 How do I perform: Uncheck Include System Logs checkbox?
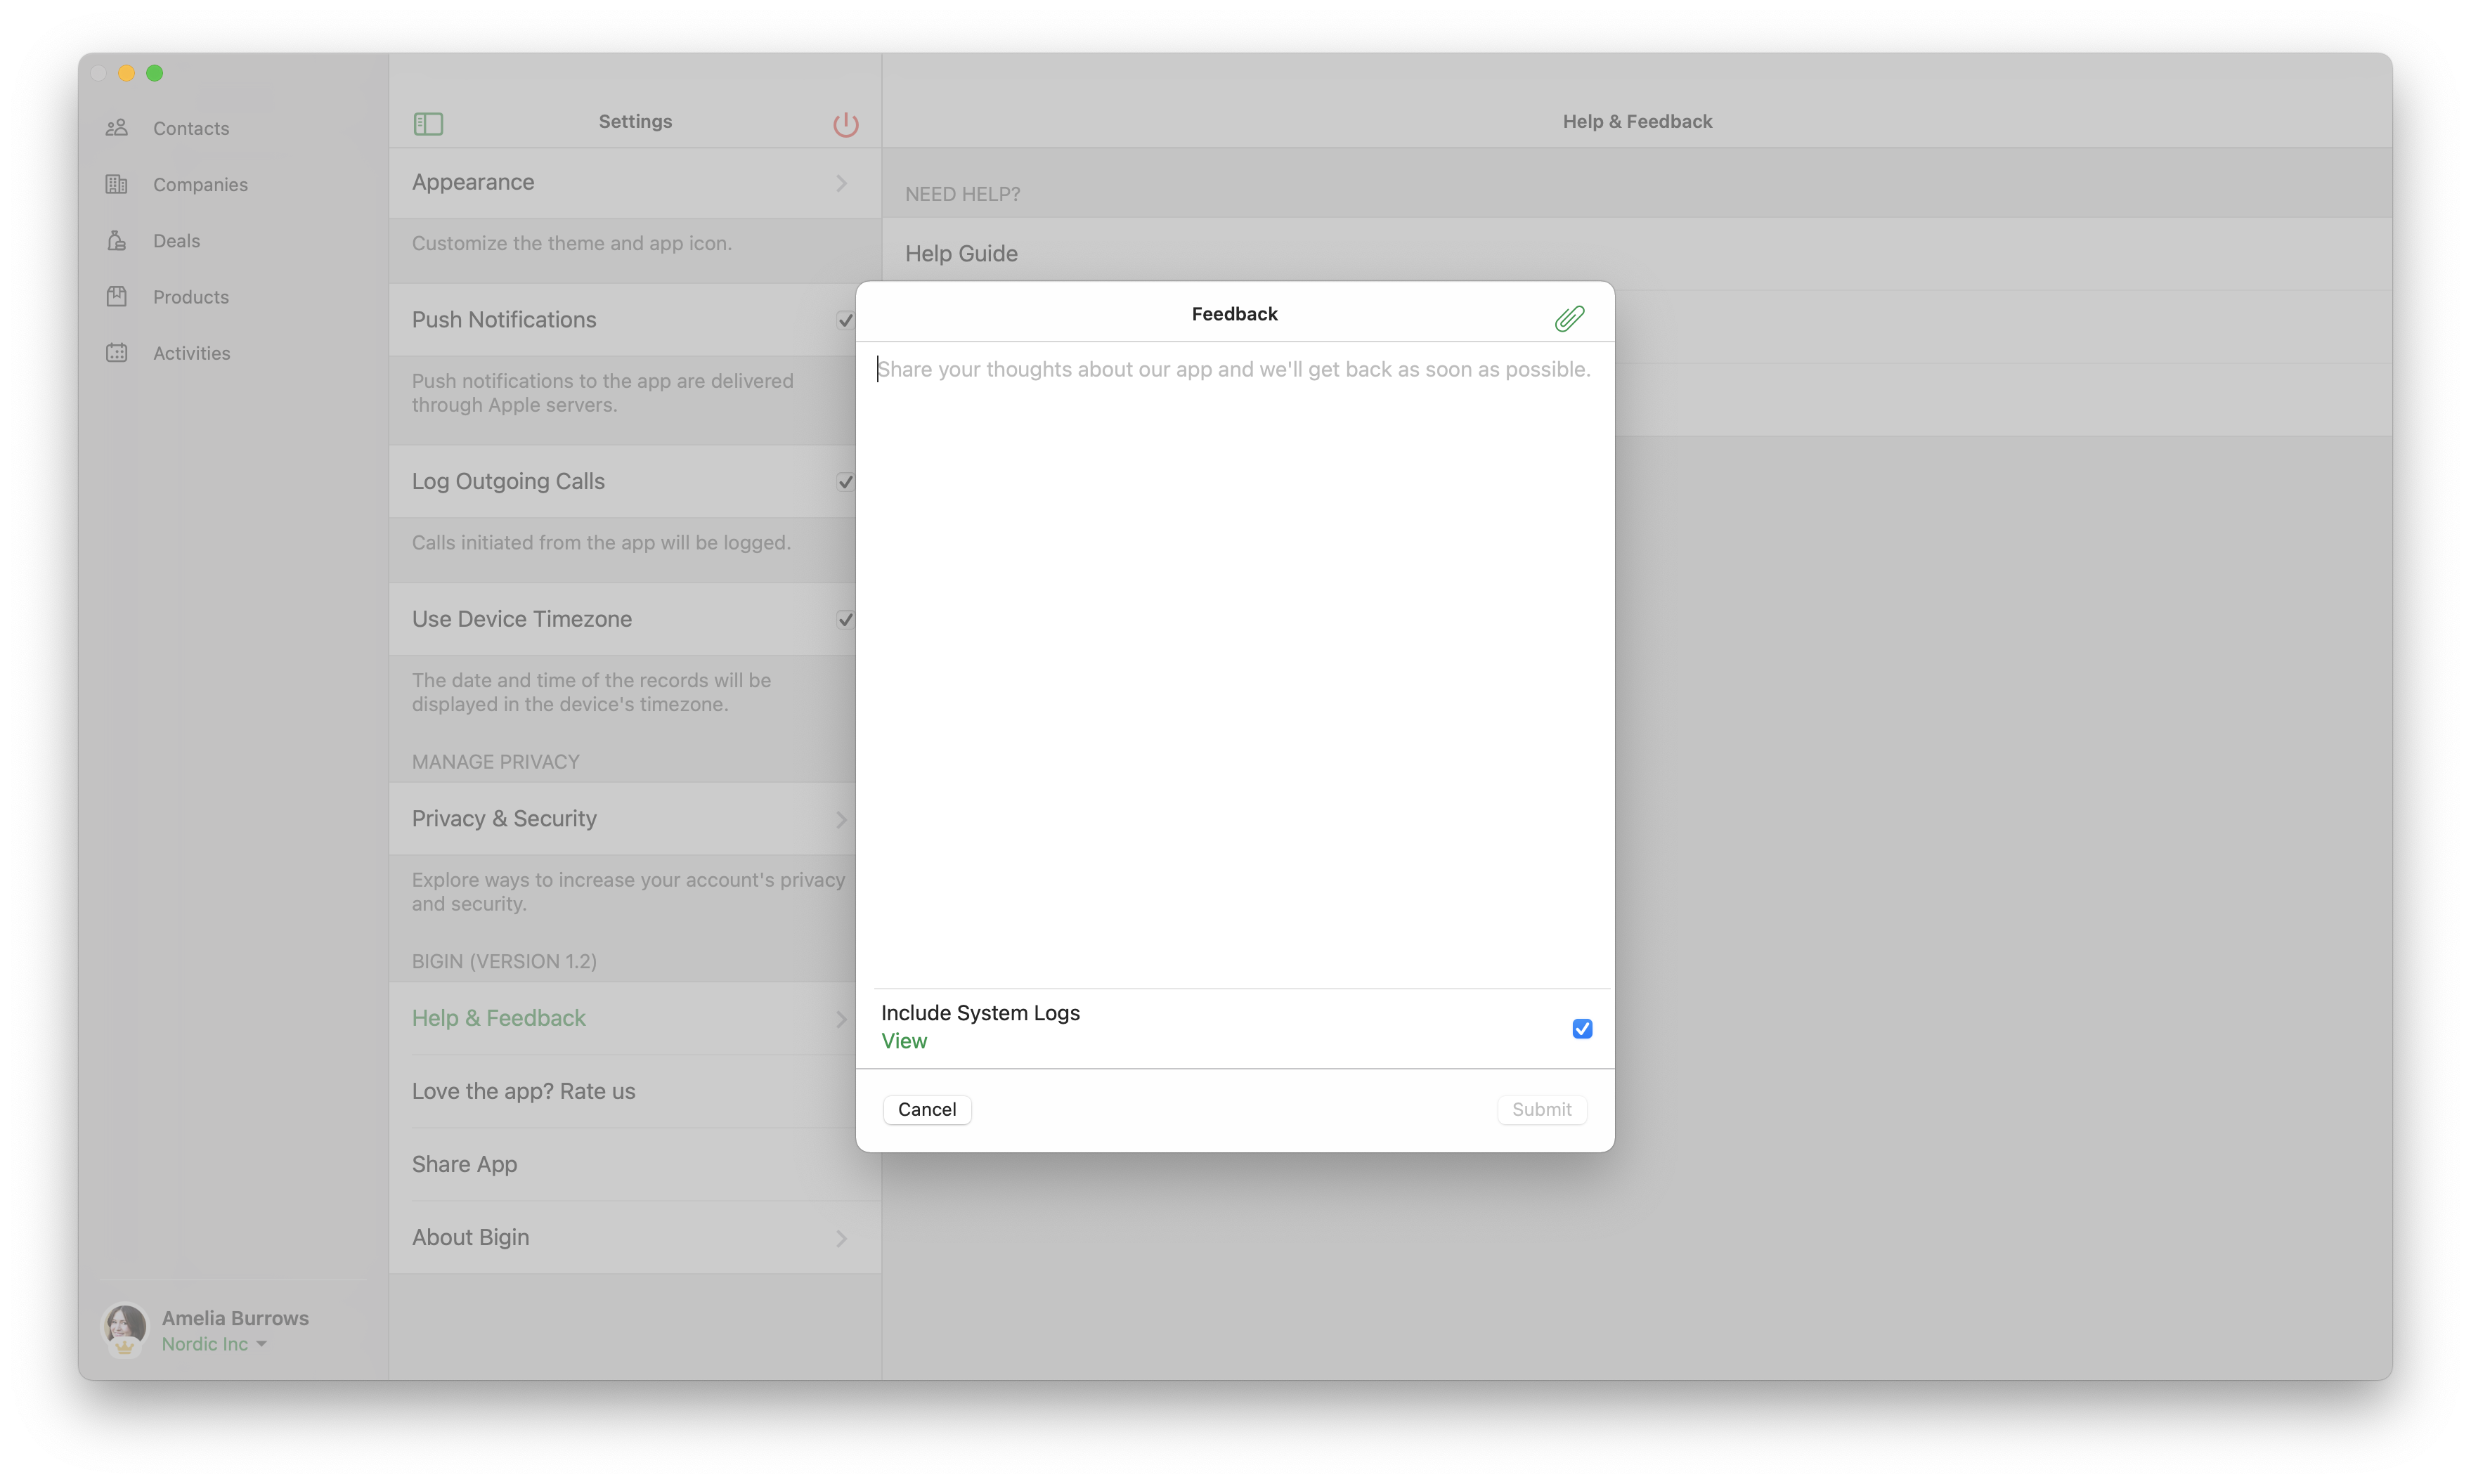(1581, 1028)
